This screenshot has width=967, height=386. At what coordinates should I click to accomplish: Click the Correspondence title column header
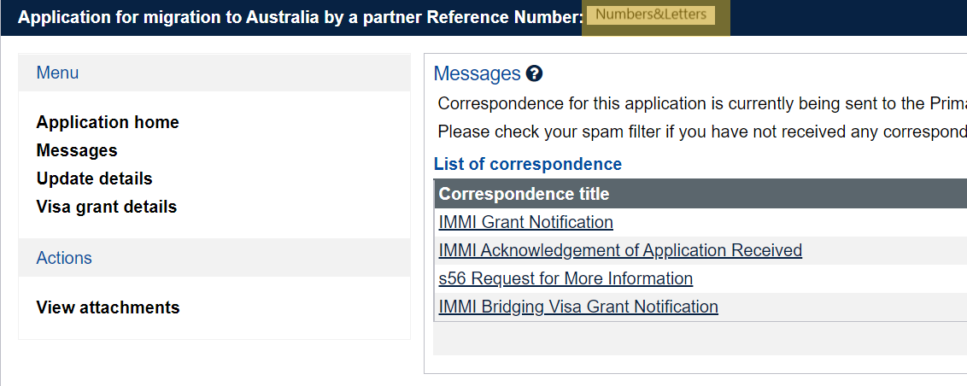click(524, 194)
